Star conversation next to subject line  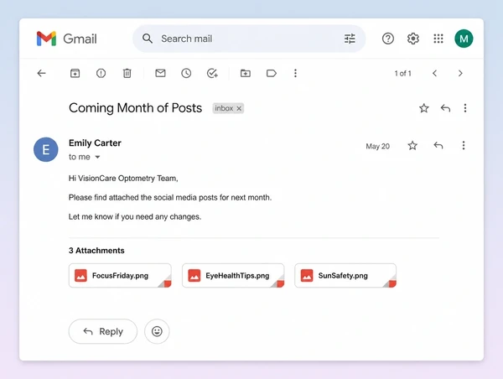[424, 108]
